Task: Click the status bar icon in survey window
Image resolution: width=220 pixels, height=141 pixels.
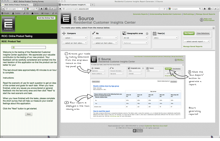Action: 49,137
